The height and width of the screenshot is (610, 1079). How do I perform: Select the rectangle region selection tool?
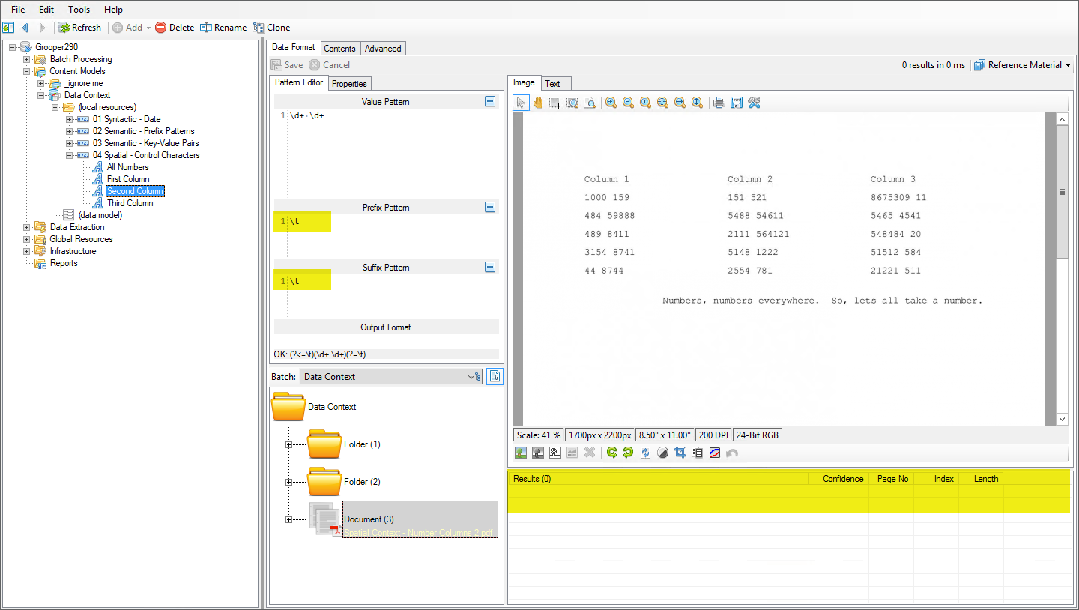554,103
